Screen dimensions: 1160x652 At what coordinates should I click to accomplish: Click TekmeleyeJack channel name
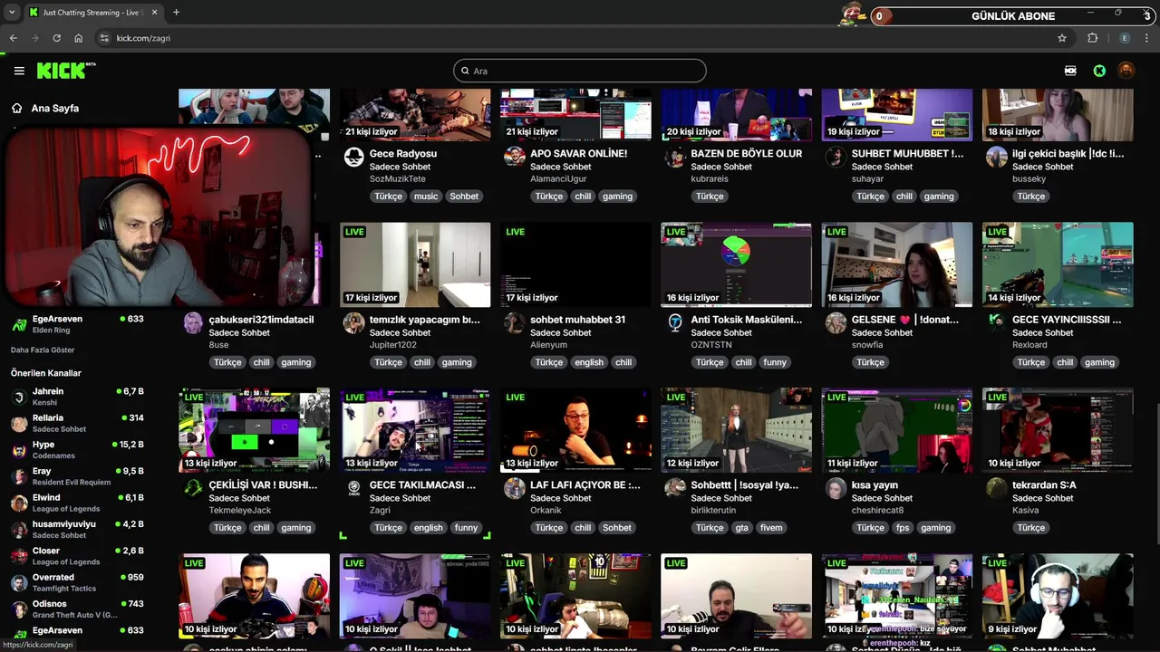tap(240, 511)
